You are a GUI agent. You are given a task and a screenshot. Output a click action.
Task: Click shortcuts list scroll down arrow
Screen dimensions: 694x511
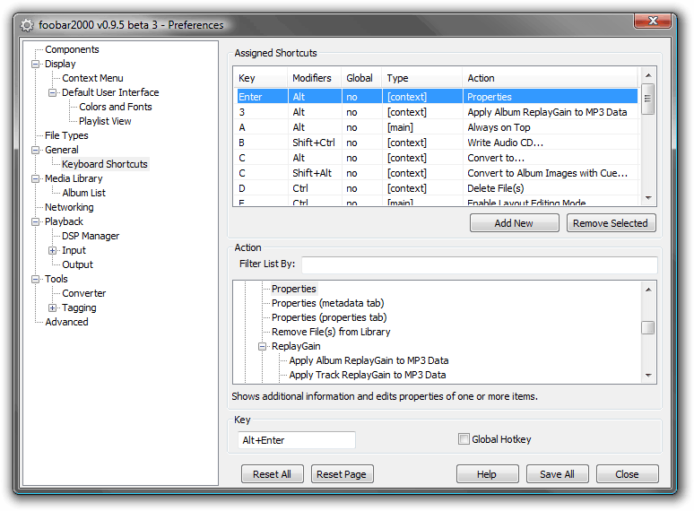tap(648, 198)
